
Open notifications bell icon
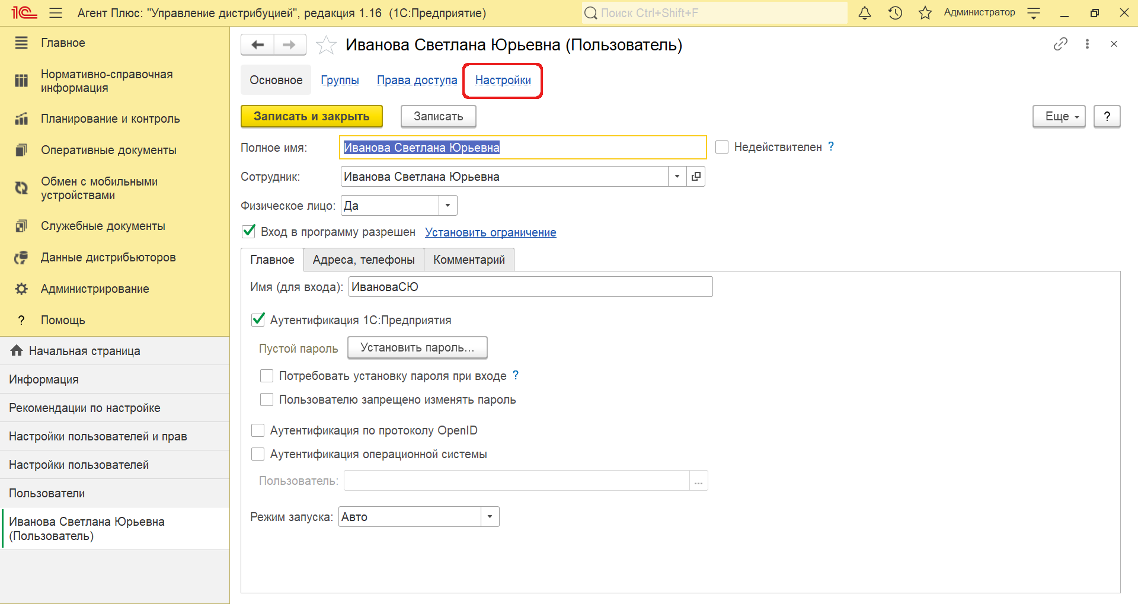point(865,12)
